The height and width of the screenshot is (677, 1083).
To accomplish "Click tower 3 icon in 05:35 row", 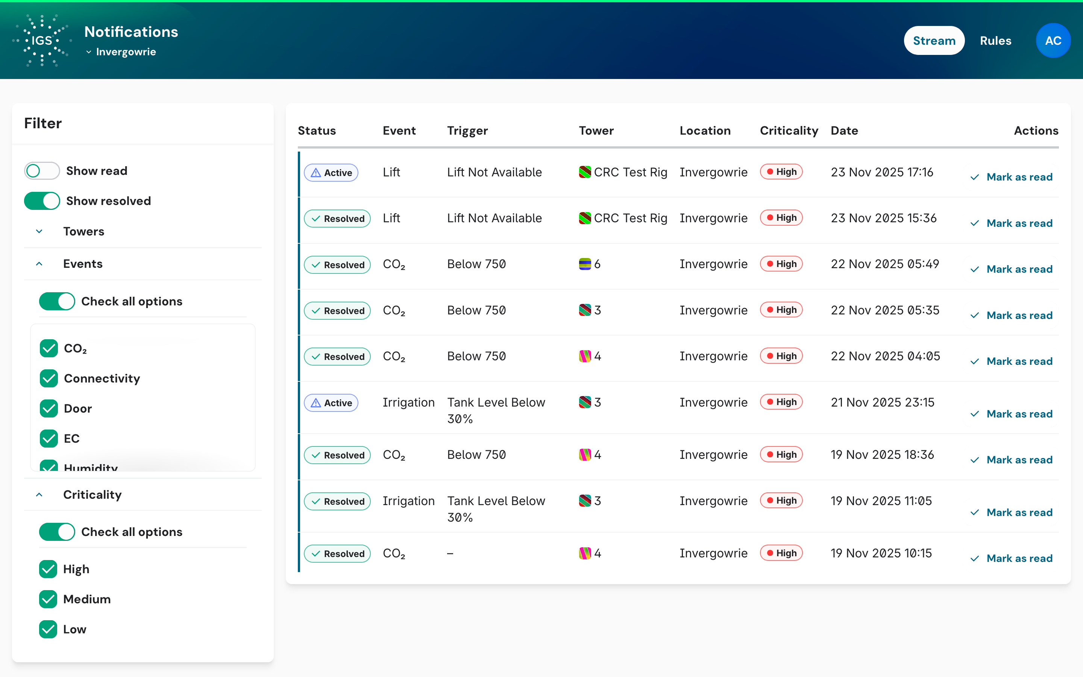I will click(584, 310).
